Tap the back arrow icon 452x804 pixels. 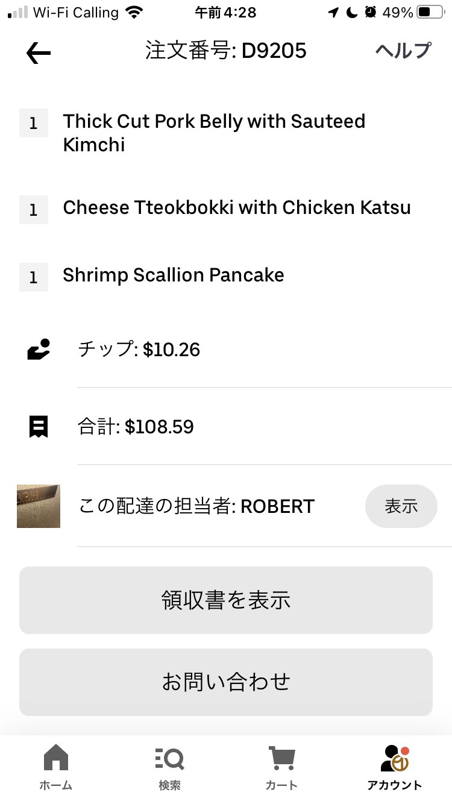coord(39,53)
